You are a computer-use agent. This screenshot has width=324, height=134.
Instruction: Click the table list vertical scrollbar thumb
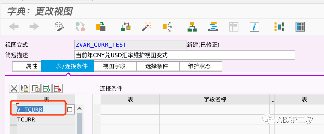(x=79, y=123)
